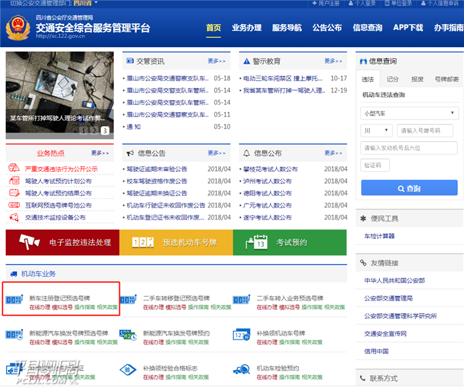Click plate icon for 新车注册登记预选号牌

click(x=14, y=299)
